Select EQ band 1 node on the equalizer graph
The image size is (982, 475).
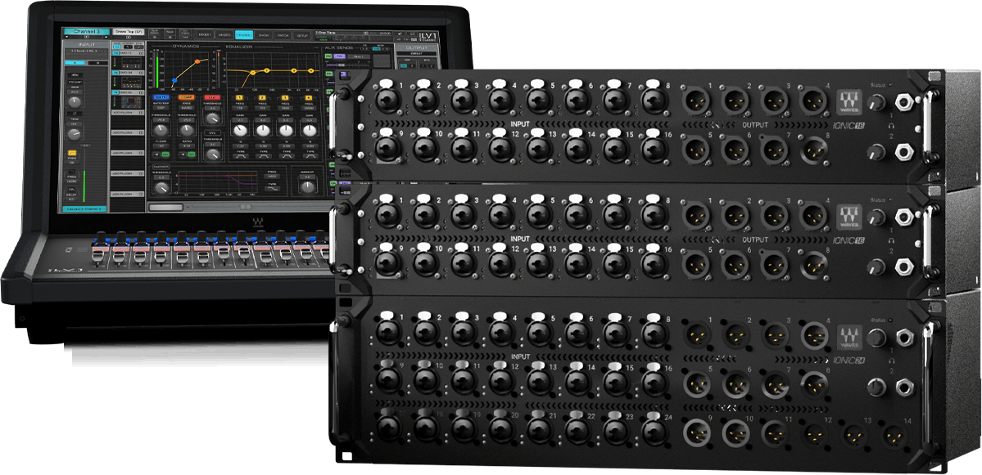[253, 73]
